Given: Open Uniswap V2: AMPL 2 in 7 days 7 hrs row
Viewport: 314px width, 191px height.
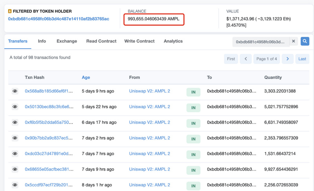Looking at the screenshot, I should pyautogui.click(x=150, y=153).
